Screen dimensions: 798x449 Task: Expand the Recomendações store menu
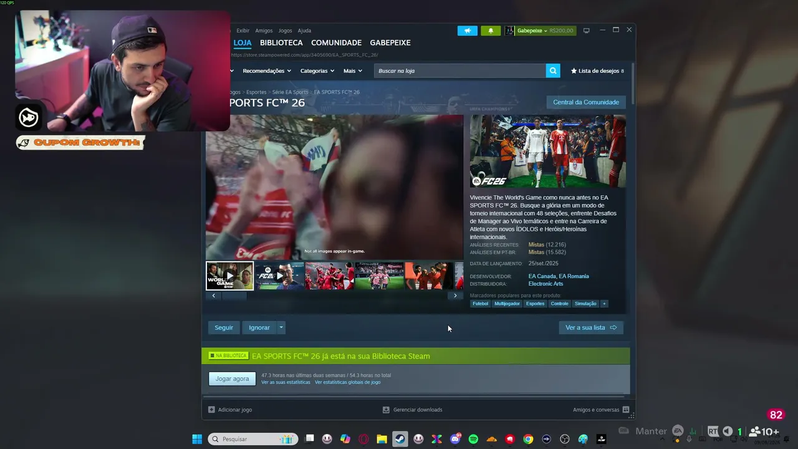tap(267, 71)
